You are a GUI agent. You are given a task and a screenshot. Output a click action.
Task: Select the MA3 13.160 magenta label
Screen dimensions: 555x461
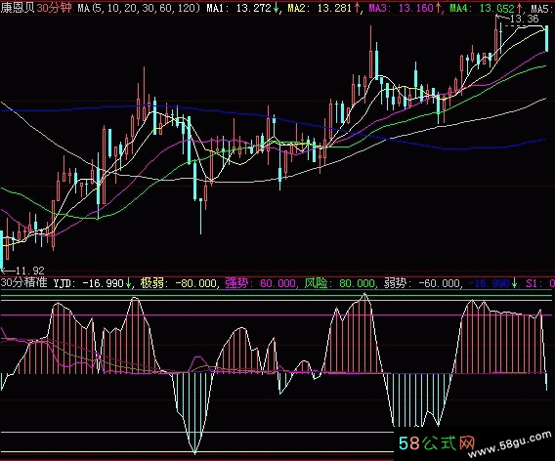coord(401,8)
